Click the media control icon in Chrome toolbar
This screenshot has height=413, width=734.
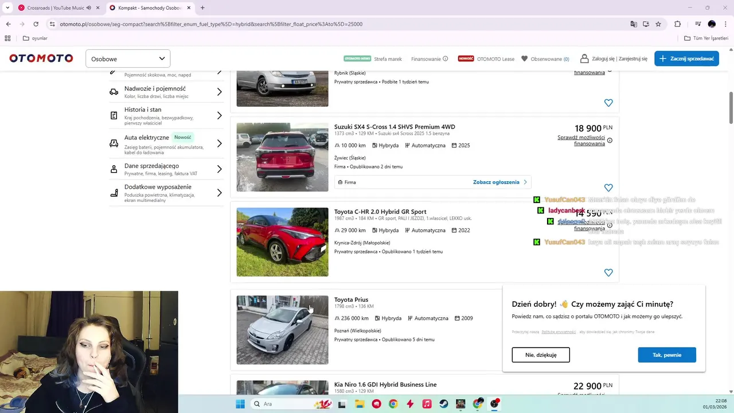698,24
